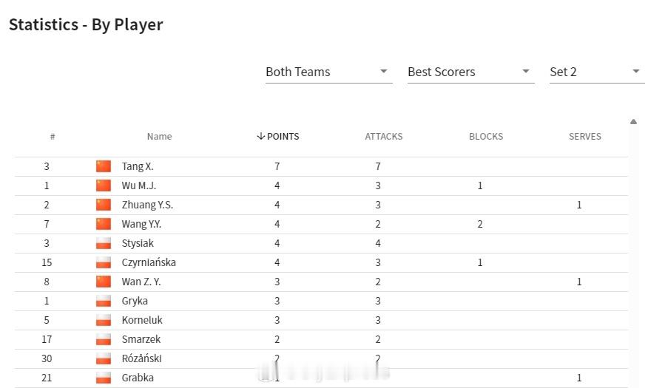This screenshot has width=648, height=388.
Task: Select the Wang Y.Y. player row
Action: point(321,224)
